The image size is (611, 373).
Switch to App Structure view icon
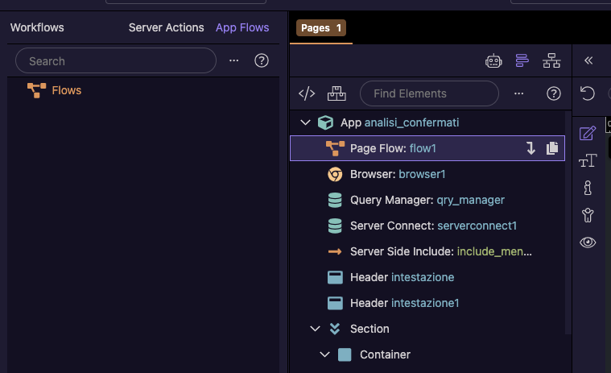point(522,60)
